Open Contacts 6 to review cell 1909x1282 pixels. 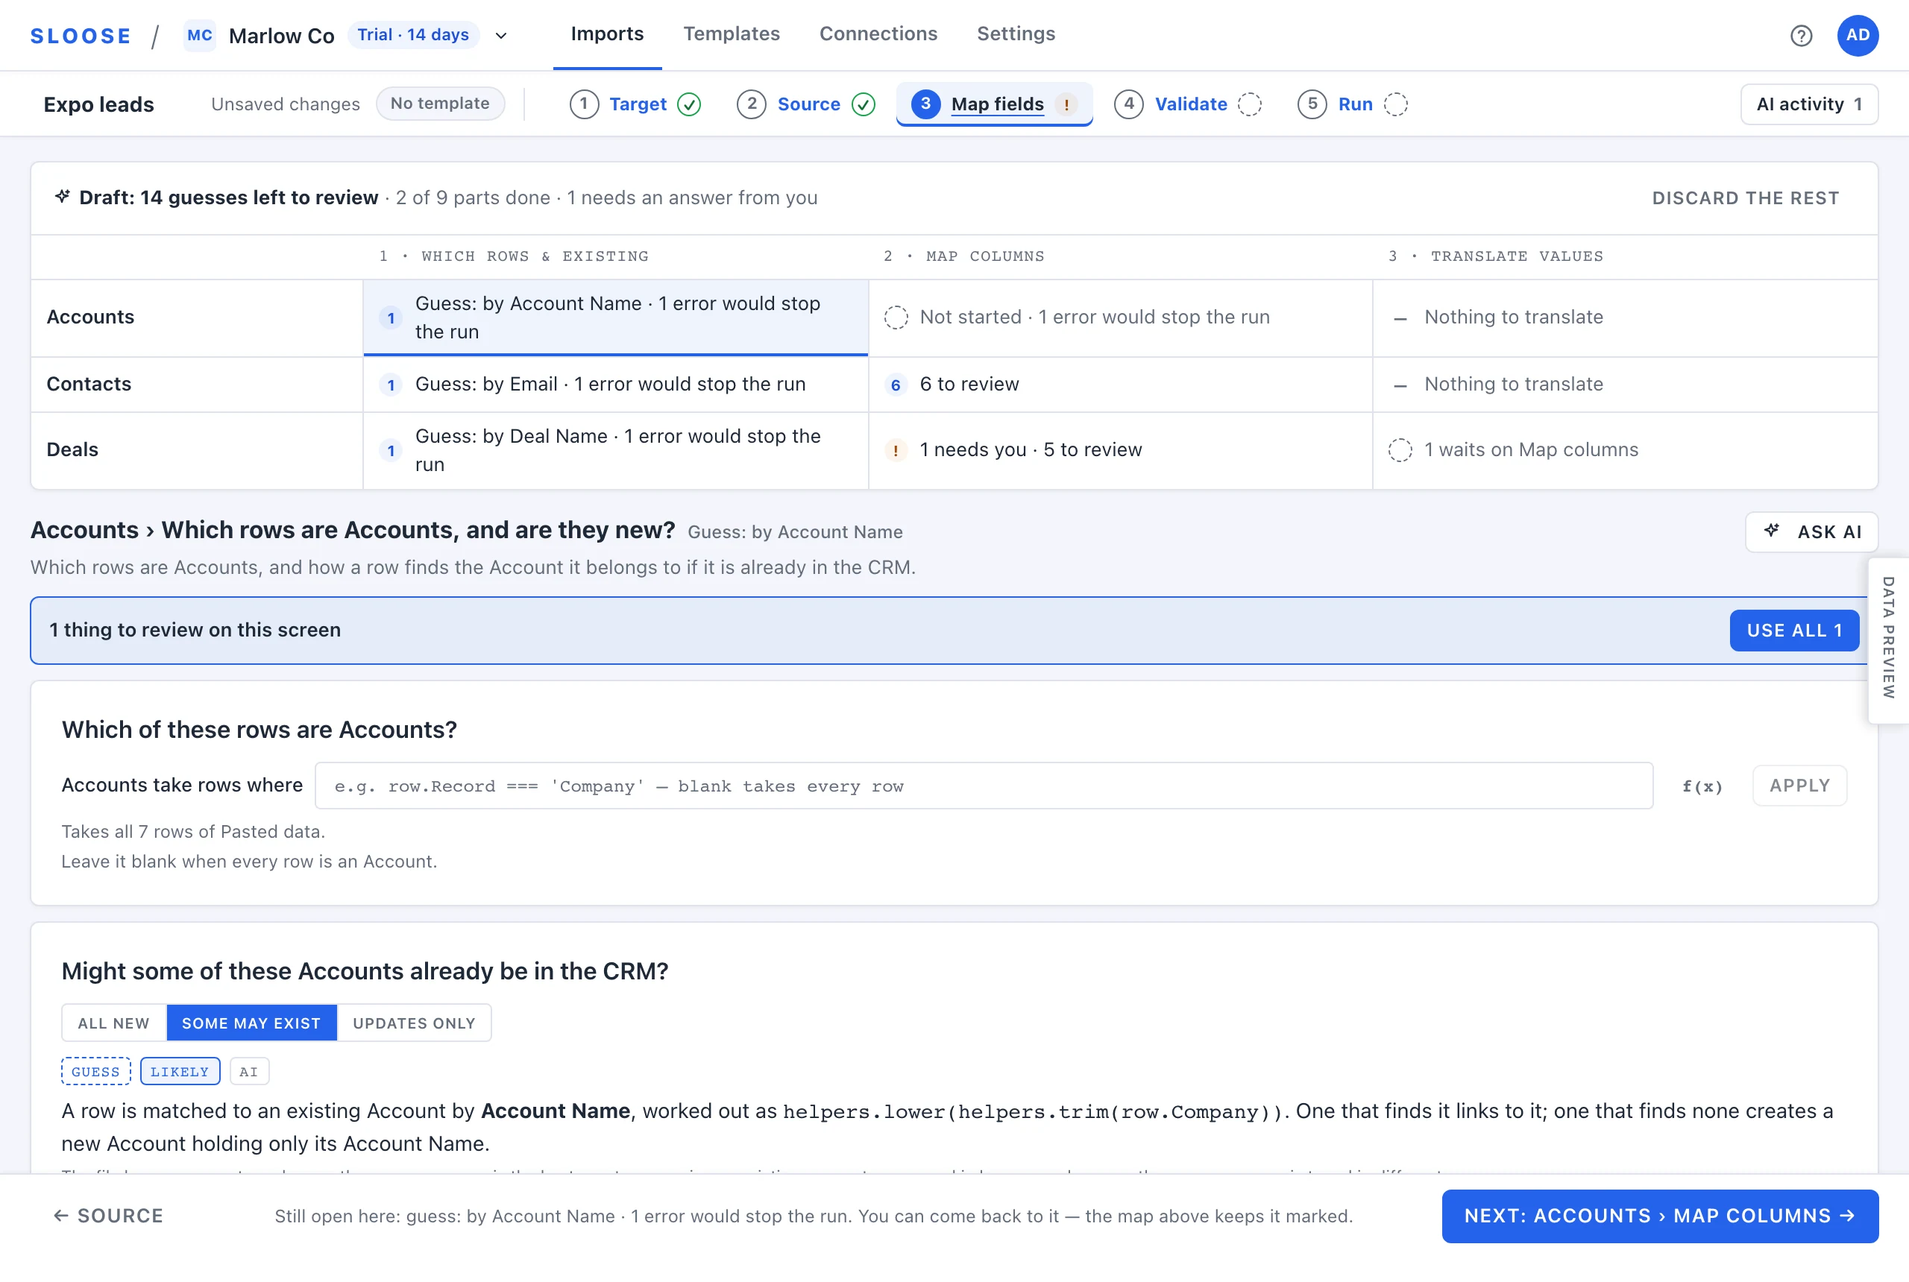point(1120,385)
